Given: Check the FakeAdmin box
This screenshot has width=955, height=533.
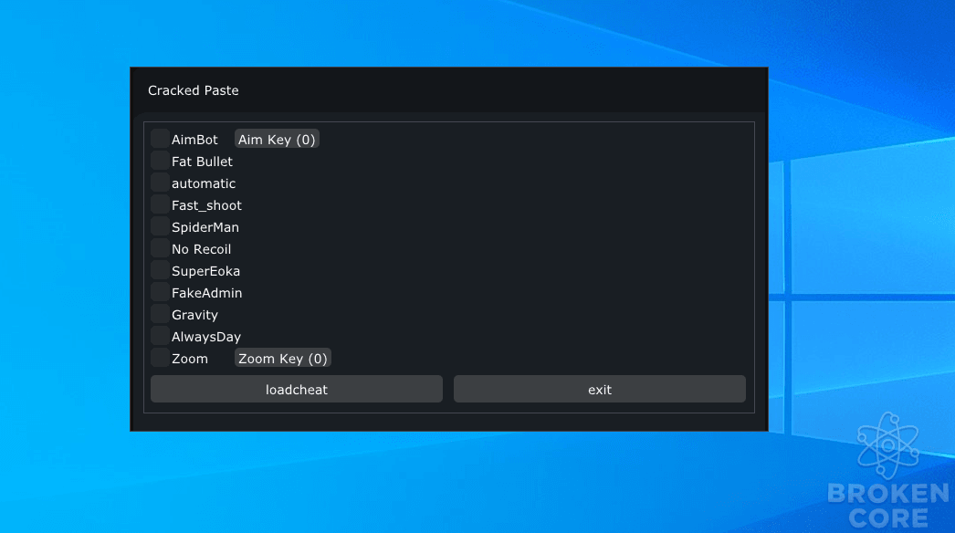Looking at the screenshot, I should click(160, 292).
